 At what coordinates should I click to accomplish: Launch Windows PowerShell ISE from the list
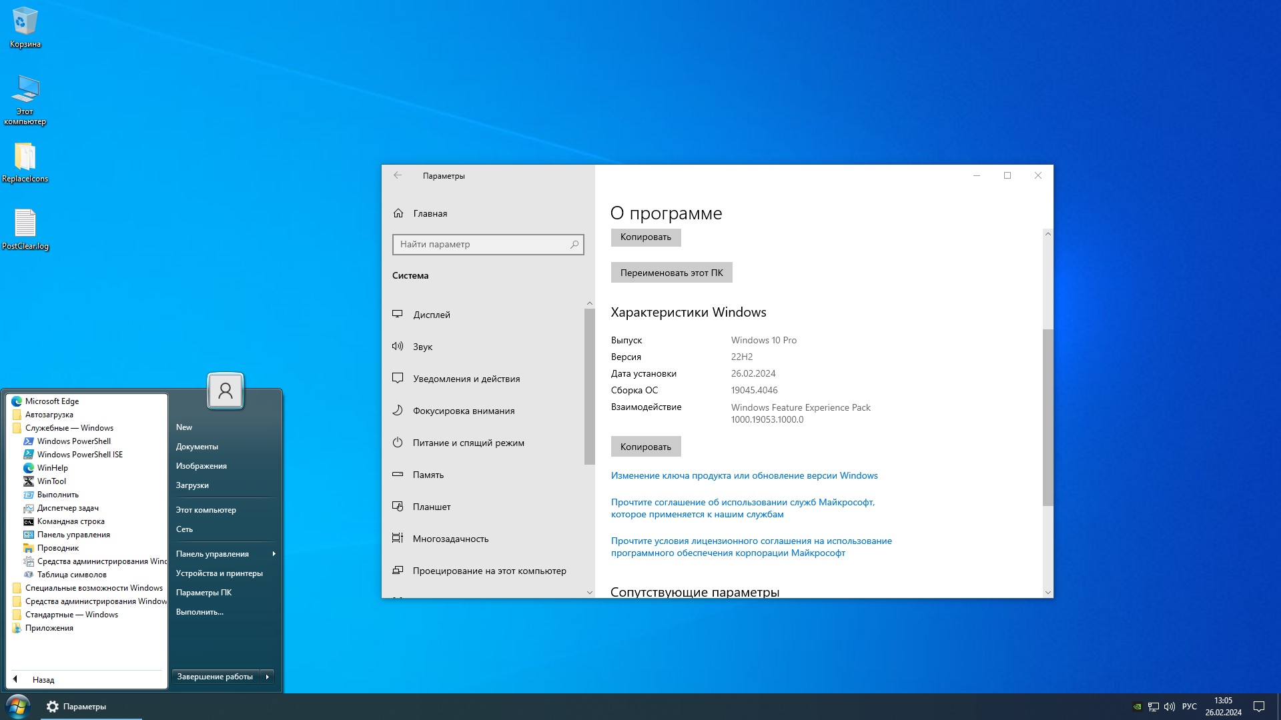click(x=79, y=455)
